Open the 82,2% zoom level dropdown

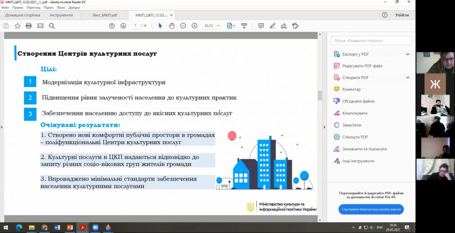(x=212, y=26)
